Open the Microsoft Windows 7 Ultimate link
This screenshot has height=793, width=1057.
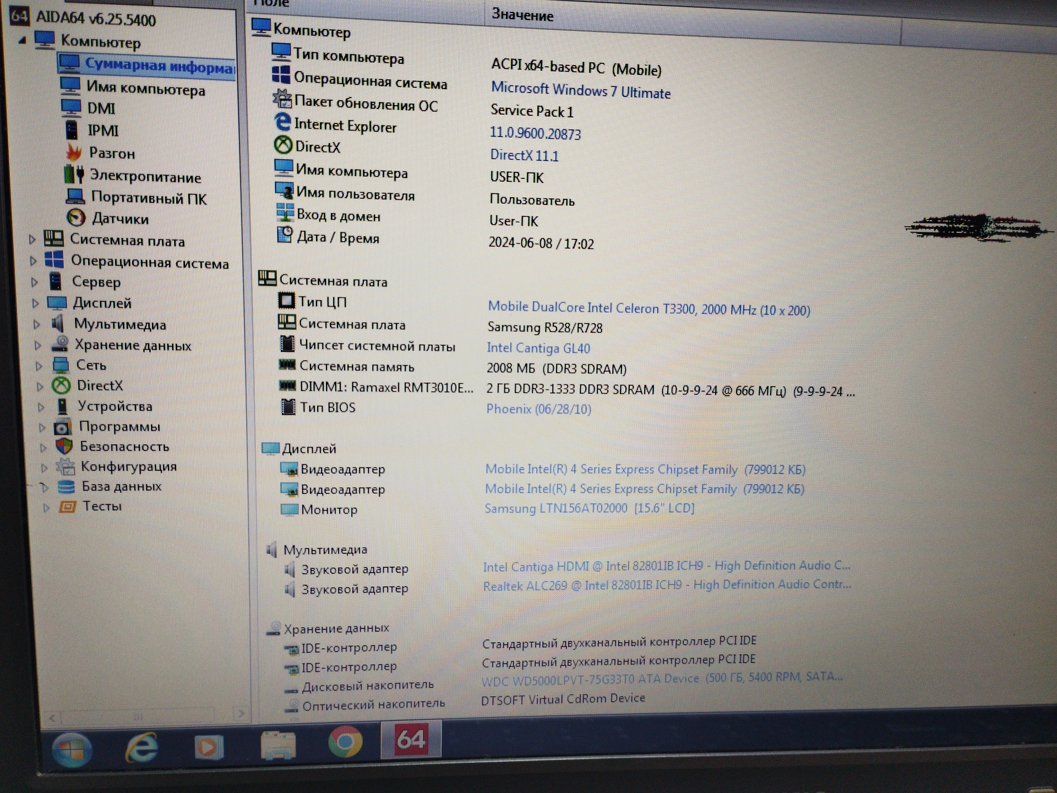pos(581,90)
